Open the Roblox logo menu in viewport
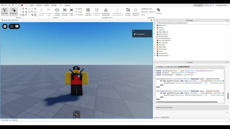 [5, 26]
